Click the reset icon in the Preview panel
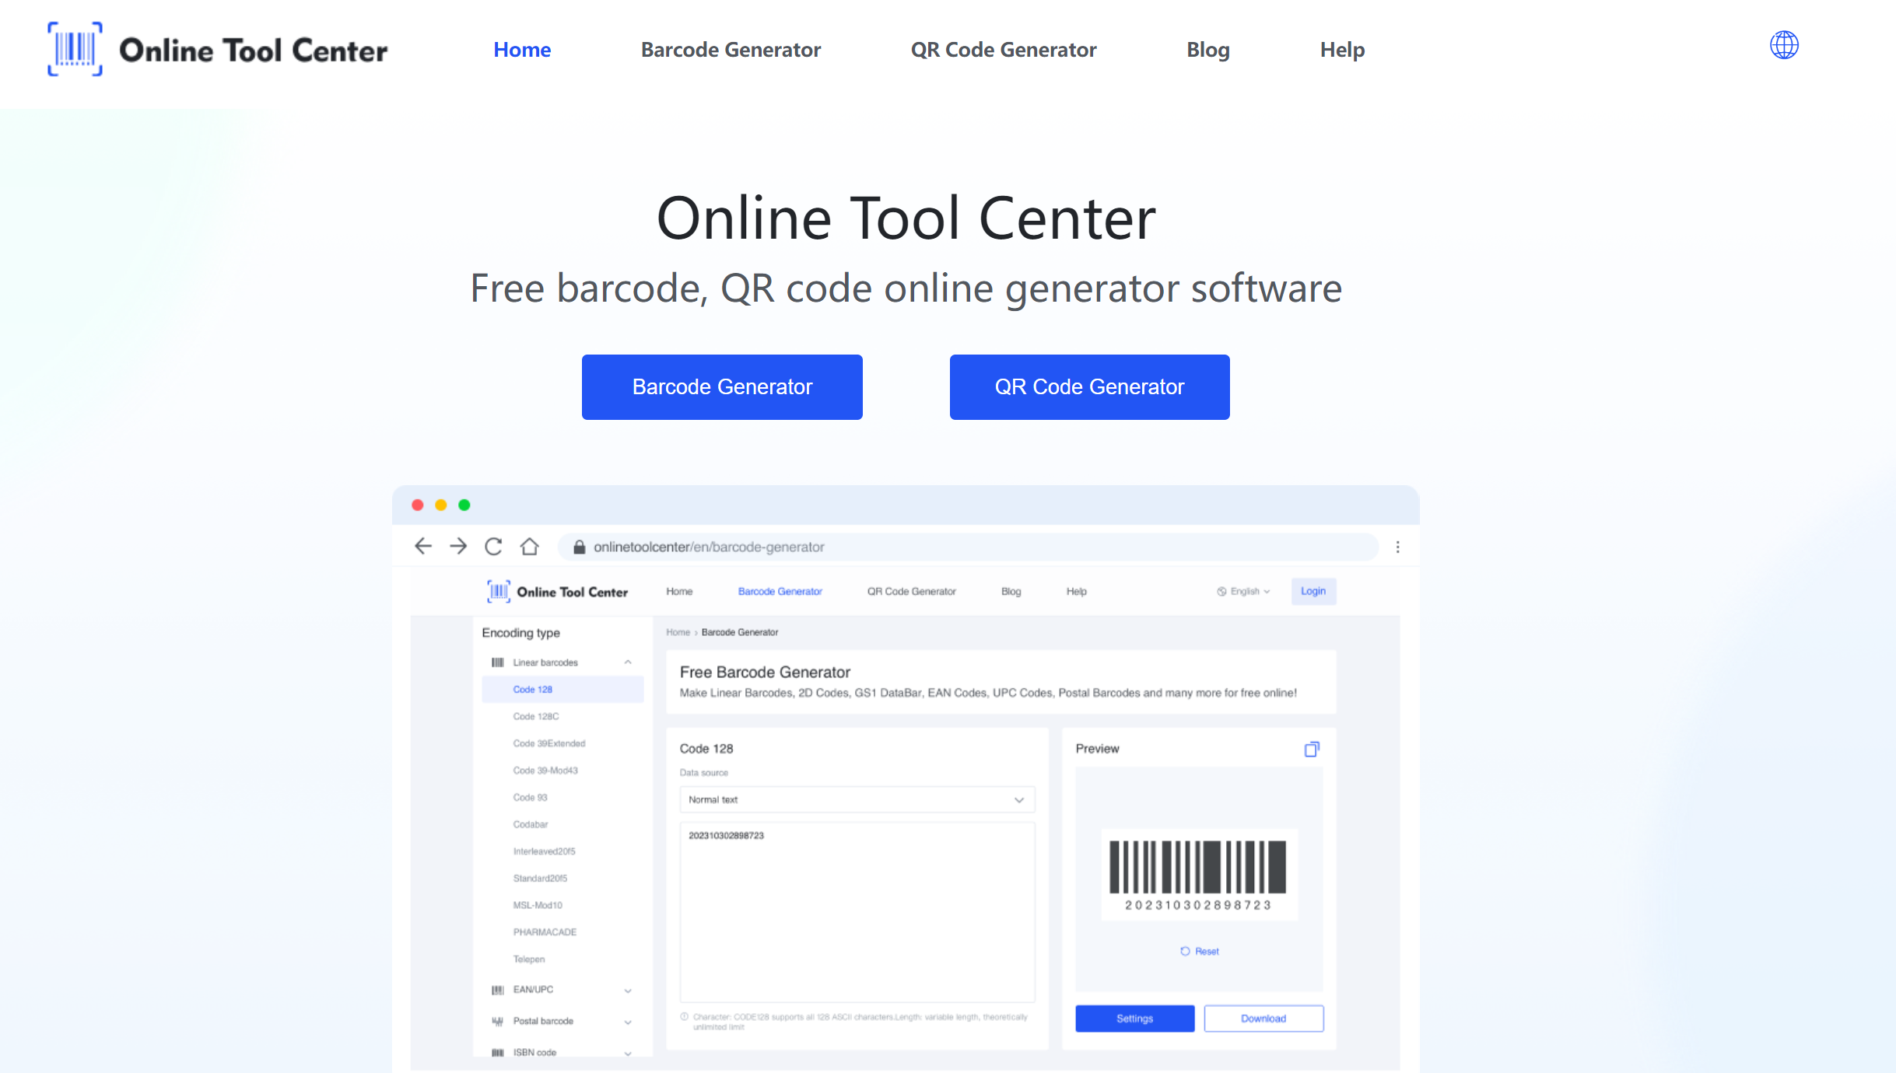Viewport: 1896px width, 1073px height. coord(1185,951)
